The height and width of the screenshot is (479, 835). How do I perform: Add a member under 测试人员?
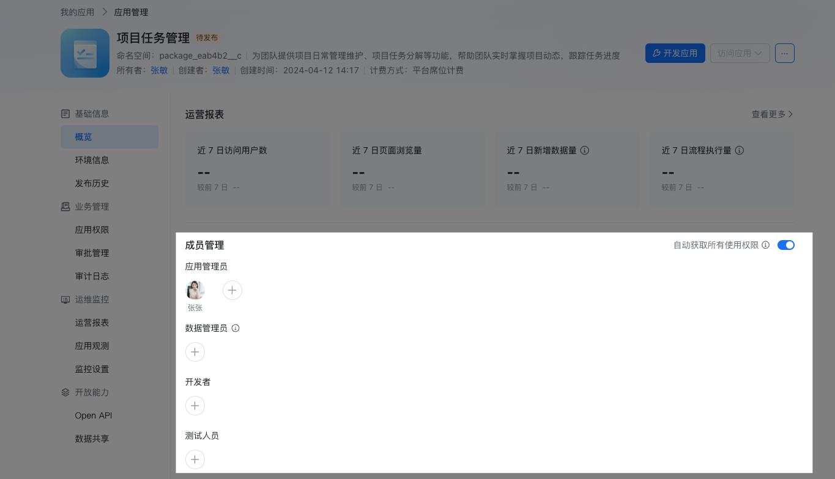coord(195,459)
